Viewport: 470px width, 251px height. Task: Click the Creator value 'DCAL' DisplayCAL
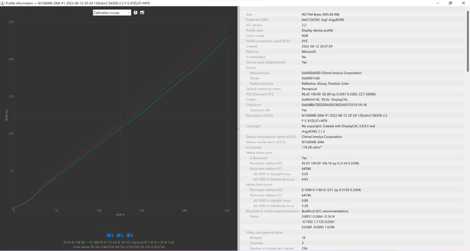coord(325,100)
